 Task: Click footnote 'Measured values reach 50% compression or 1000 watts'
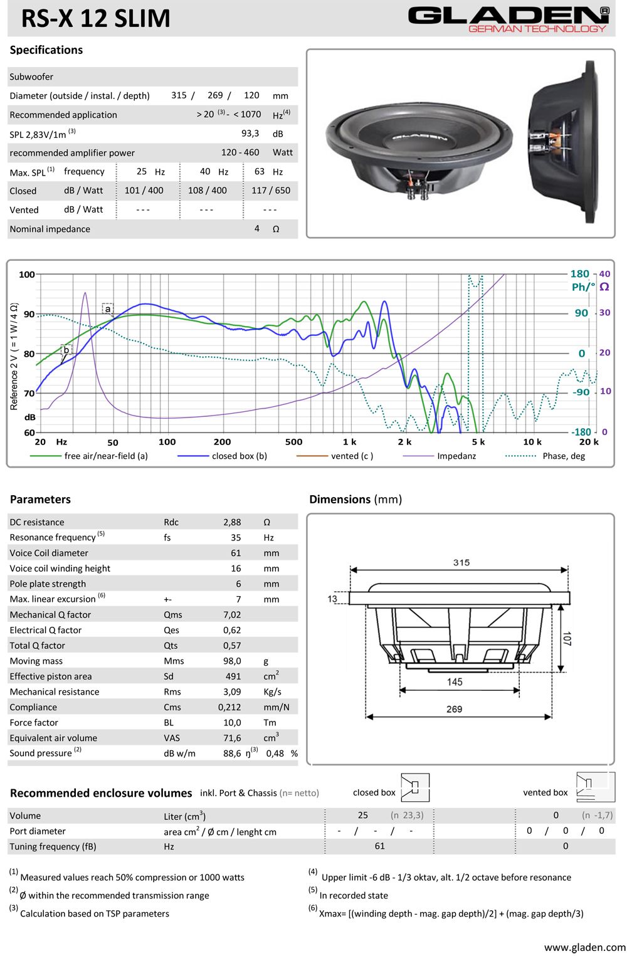(x=132, y=878)
